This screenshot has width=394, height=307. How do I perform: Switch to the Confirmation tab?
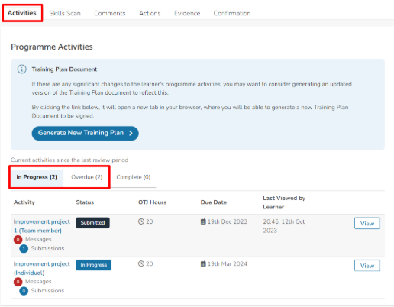click(232, 13)
